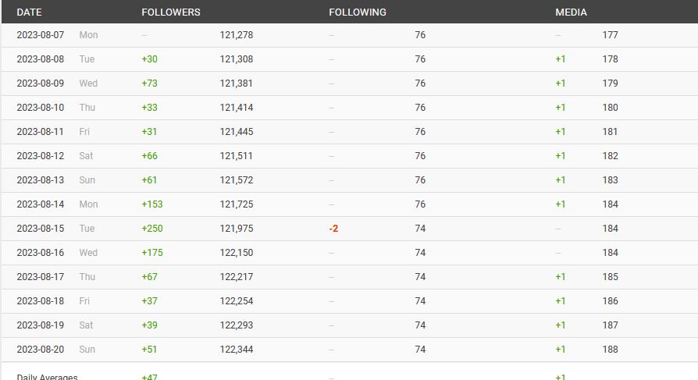Click the FOLLOWING column header
The width and height of the screenshot is (698, 380).
tap(358, 12)
